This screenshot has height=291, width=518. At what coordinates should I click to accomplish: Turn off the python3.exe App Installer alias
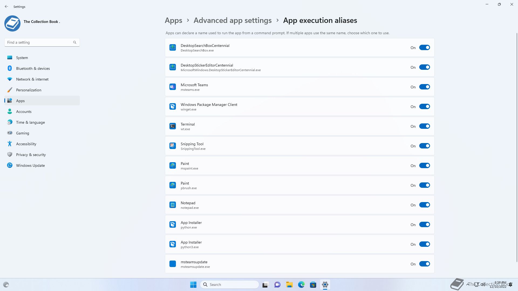click(x=425, y=244)
